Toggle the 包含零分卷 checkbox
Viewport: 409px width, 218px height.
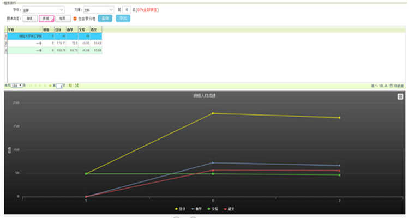click(75, 18)
